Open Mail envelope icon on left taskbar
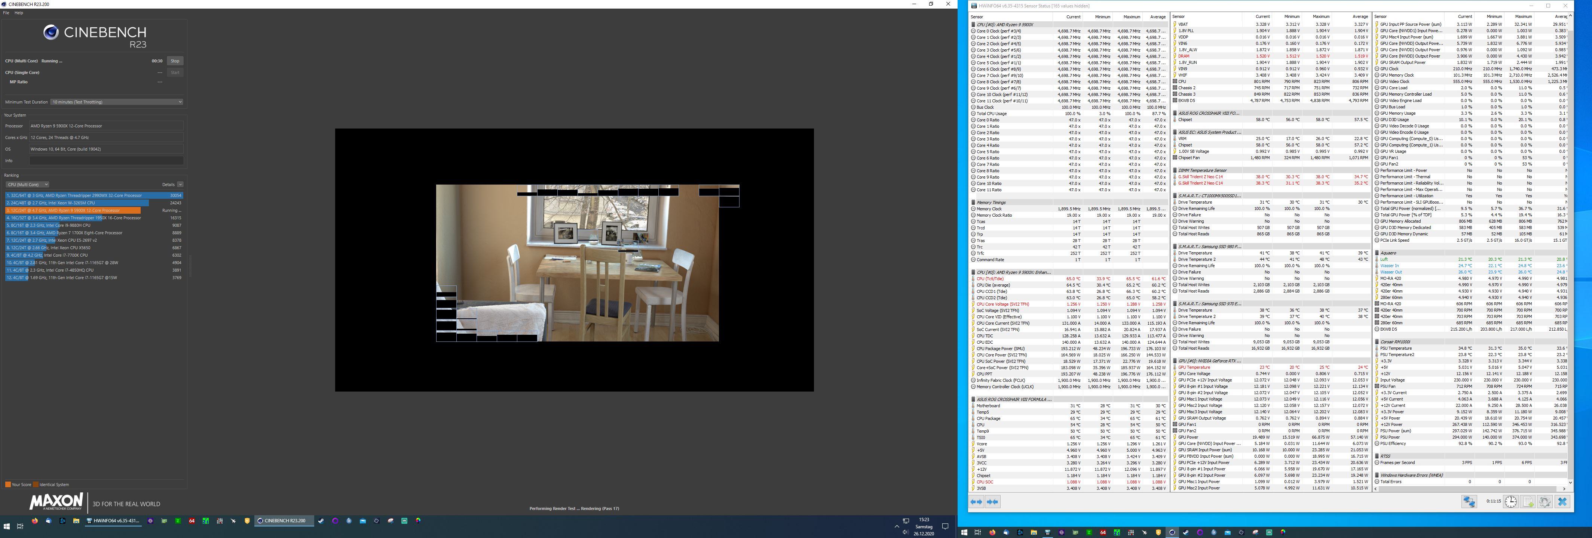This screenshot has width=1592, height=538. point(363,521)
